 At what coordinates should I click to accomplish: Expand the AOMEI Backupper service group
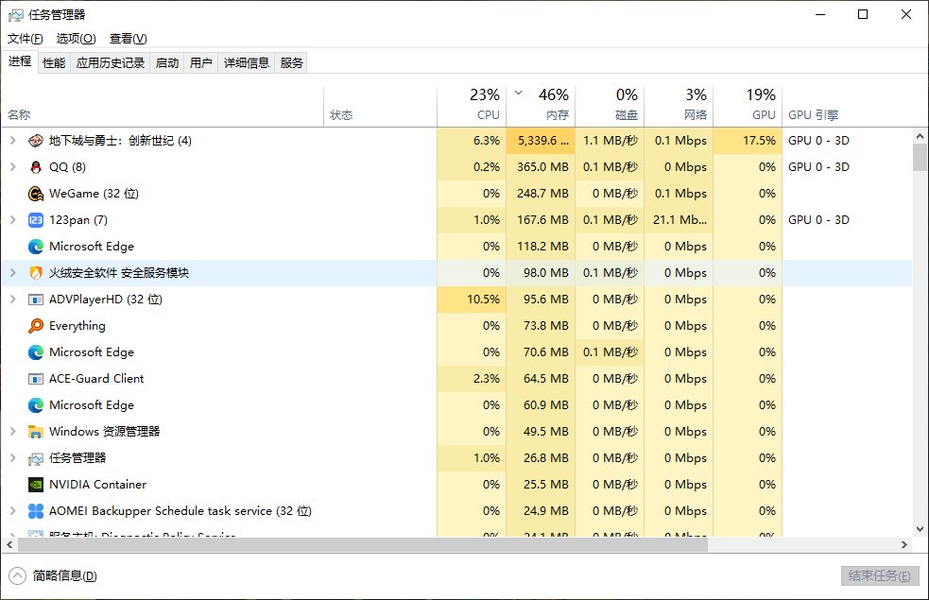pyautogui.click(x=13, y=510)
